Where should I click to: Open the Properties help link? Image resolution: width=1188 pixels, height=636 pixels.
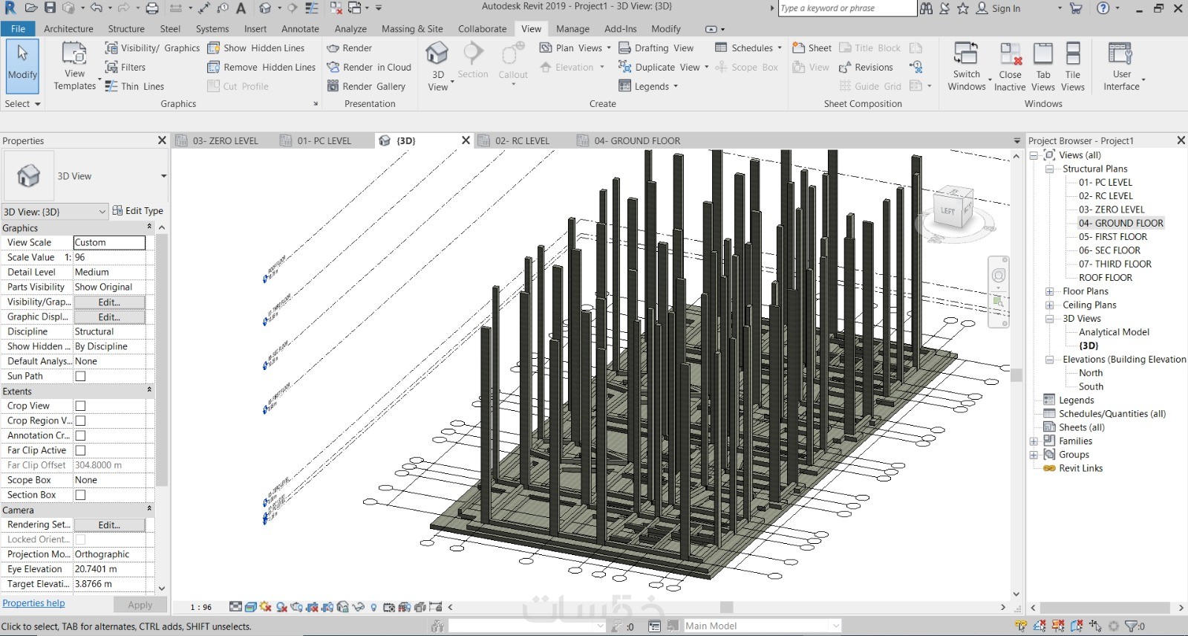[33, 603]
